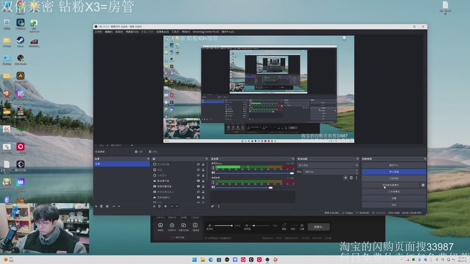Open 桌面音频 channel three-dot options
The image size is (470, 264).
[213, 182]
